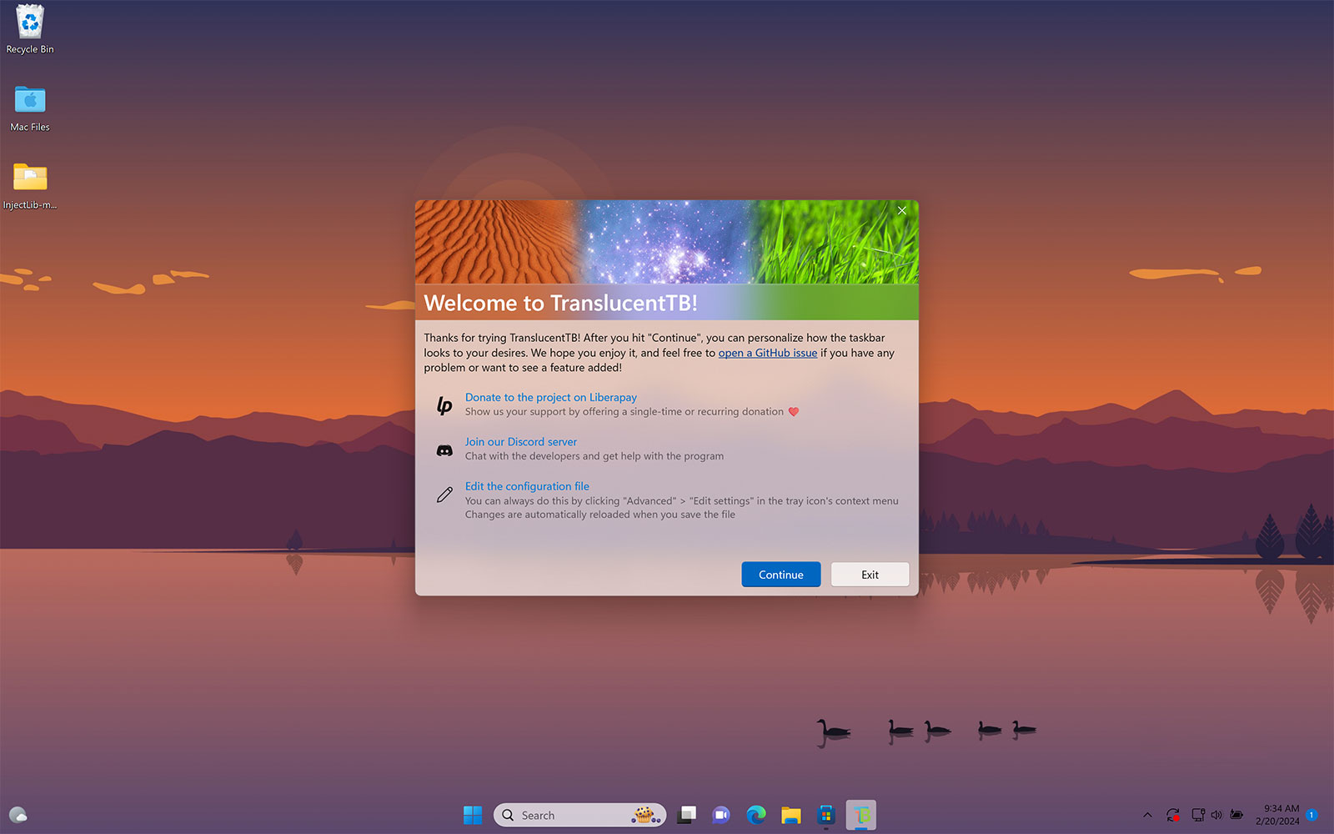This screenshot has height=834, width=1334.
Task: Open the notification badge in the tray
Action: (x=1311, y=815)
